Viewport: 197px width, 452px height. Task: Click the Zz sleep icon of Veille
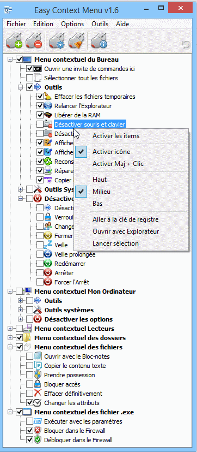48,245
